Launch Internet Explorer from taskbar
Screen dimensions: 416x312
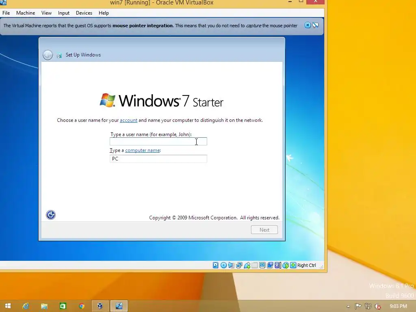[x=26, y=306]
